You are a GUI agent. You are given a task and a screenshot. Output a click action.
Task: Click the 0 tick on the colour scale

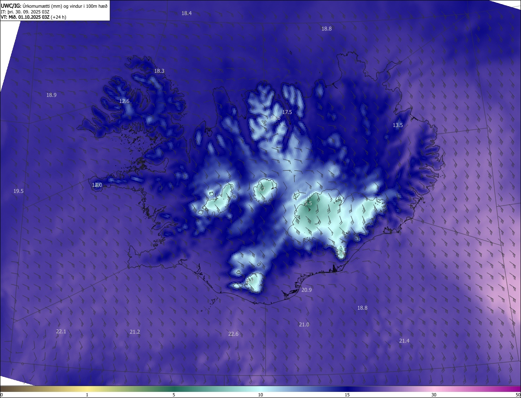pyautogui.click(x=1, y=395)
